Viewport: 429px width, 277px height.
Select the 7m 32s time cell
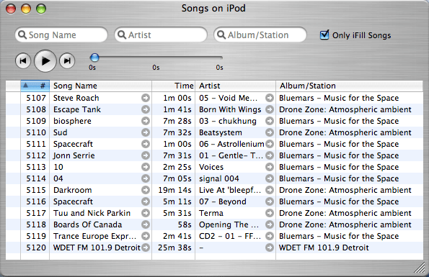click(x=177, y=132)
